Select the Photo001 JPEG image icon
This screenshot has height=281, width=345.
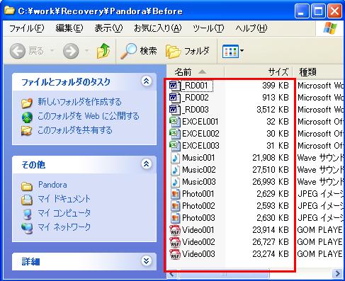tap(175, 194)
